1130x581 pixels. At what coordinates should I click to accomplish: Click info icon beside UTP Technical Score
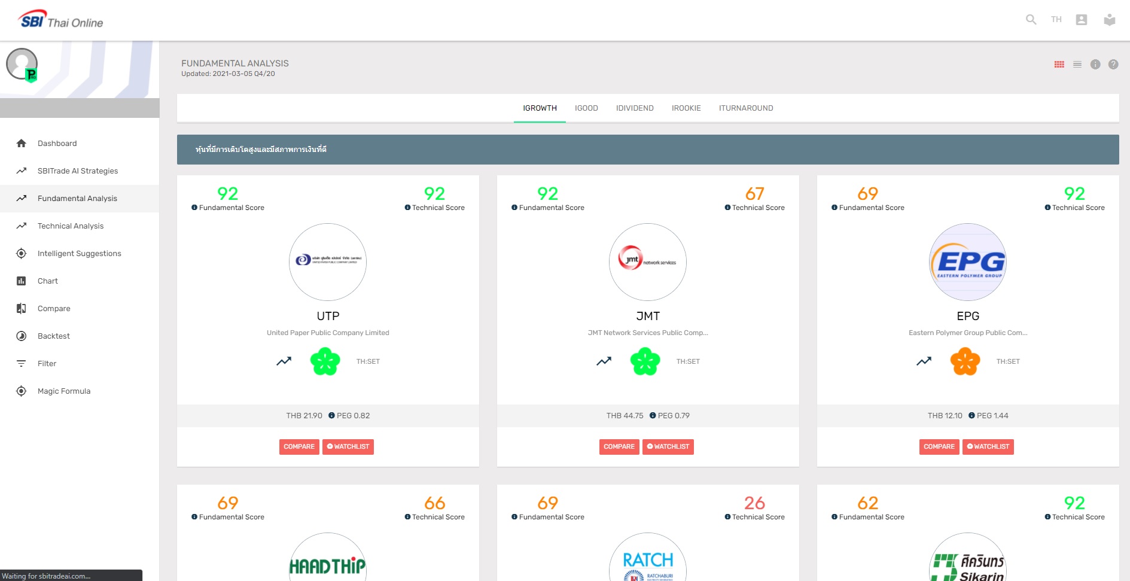click(407, 208)
